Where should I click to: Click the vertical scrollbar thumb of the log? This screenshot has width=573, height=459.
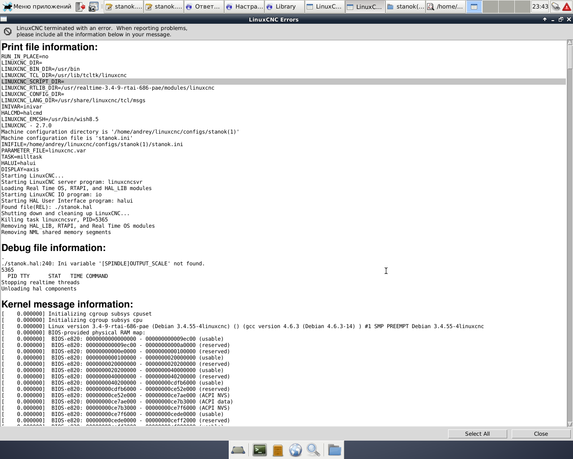(x=570, y=57)
